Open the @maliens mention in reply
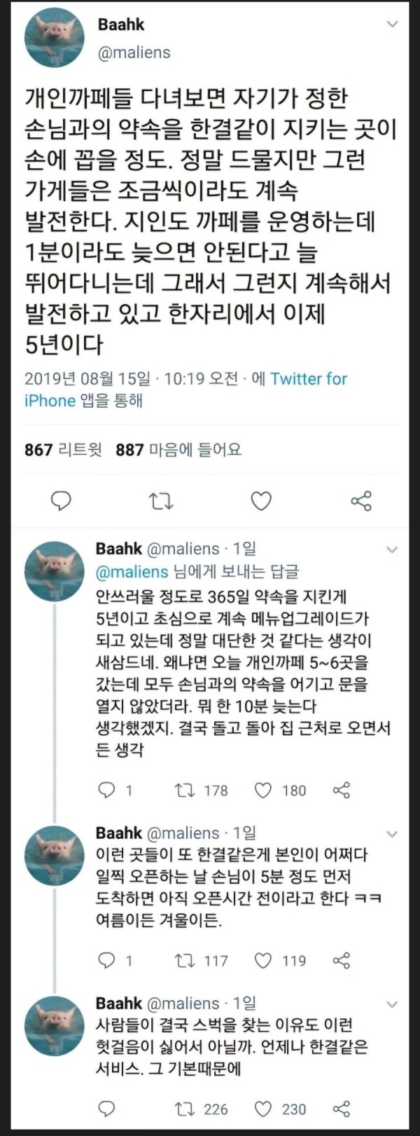420x1136 pixels. pos(132,572)
